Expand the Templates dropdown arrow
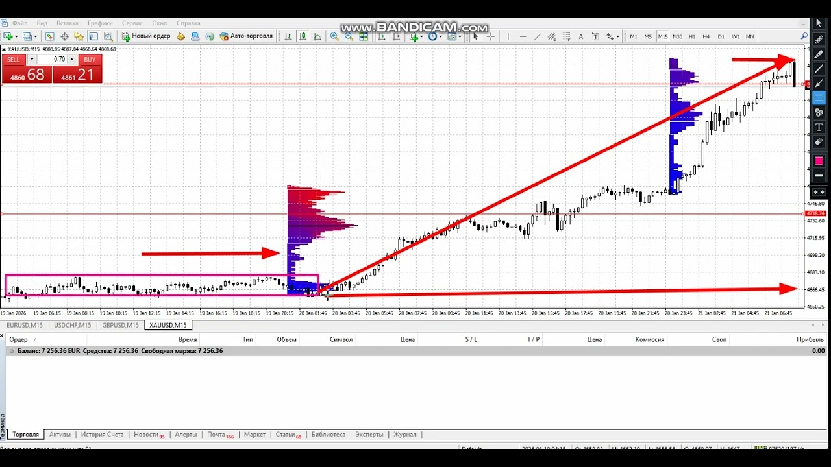This screenshot has width=831, height=467. click(x=460, y=36)
